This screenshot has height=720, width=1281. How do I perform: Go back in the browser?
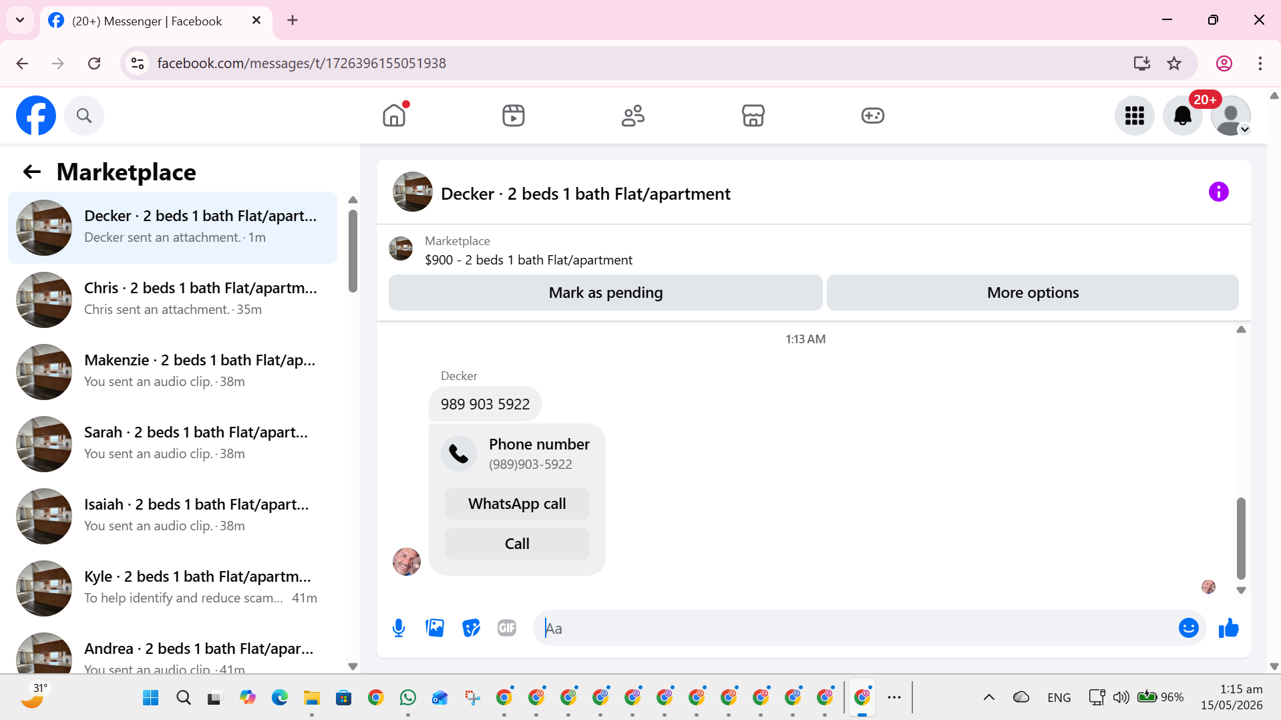coord(22,63)
